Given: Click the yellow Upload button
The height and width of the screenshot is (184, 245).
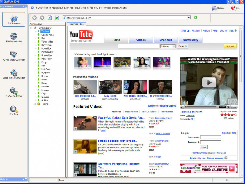Looking at the screenshot, I should tap(230, 46).
